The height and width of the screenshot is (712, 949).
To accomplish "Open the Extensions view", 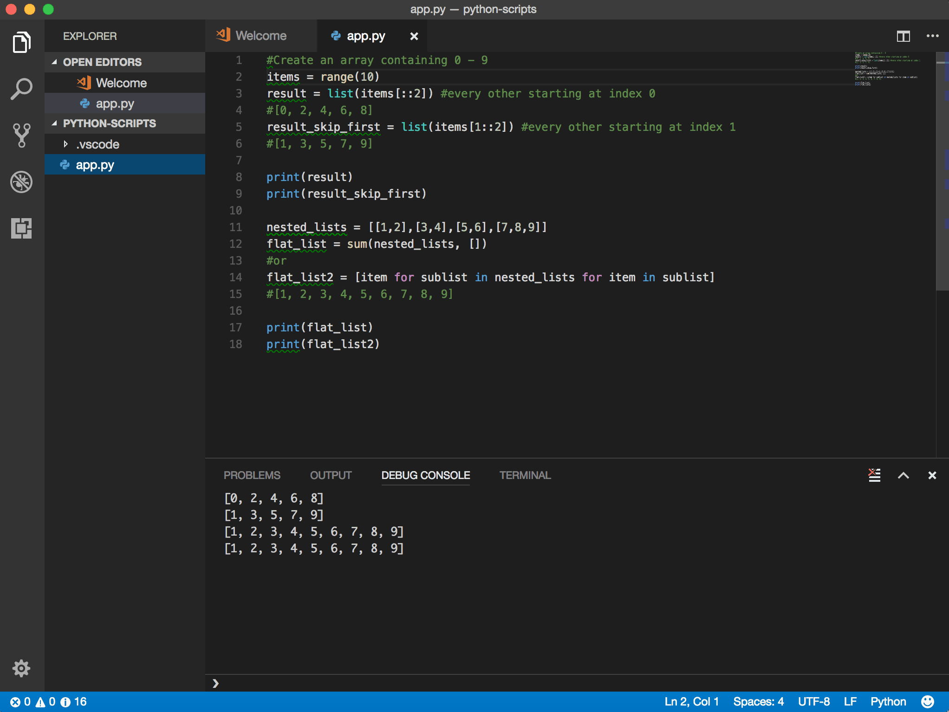I will tap(21, 228).
